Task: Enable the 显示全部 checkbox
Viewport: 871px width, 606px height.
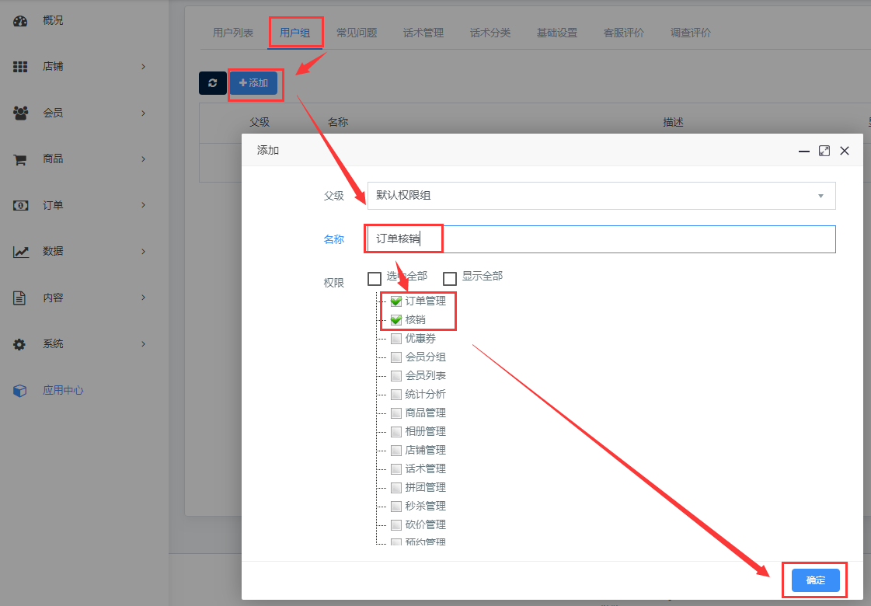Action: (450, 278)
